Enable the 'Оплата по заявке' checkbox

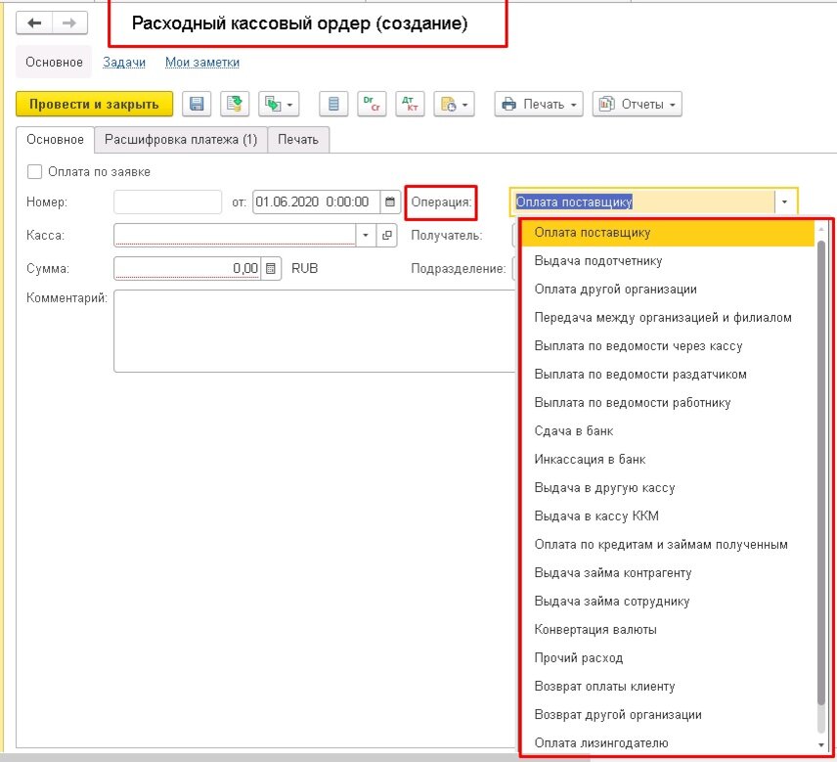click(x=34, y=171)
